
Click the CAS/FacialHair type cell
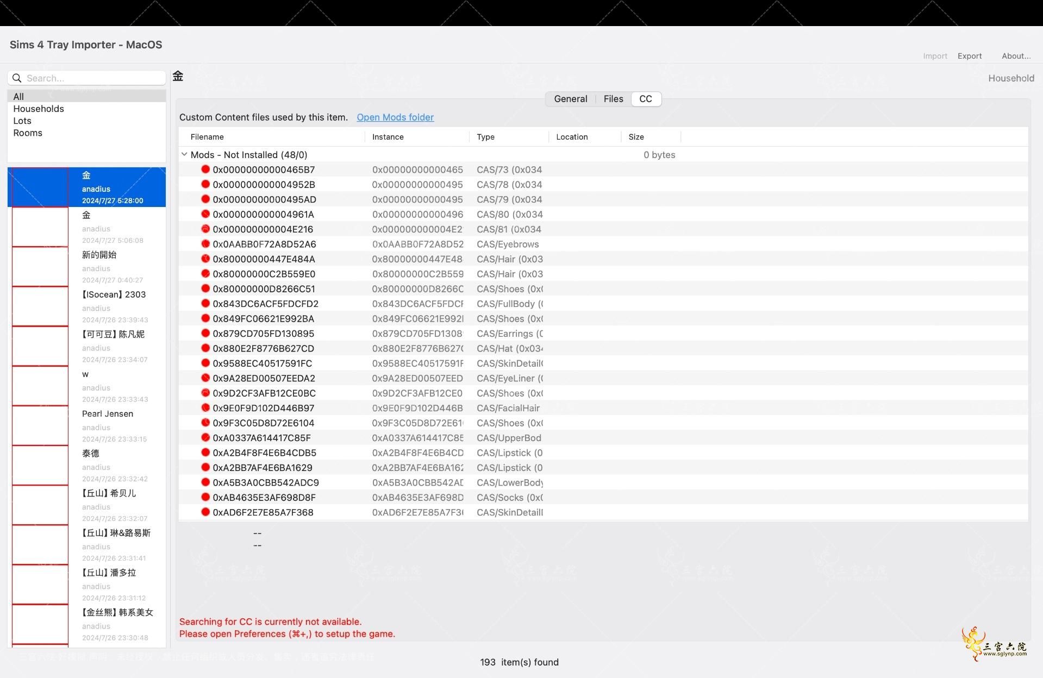[x=508, y=408]
